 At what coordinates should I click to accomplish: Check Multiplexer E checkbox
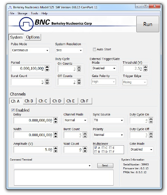coord(110,148)
